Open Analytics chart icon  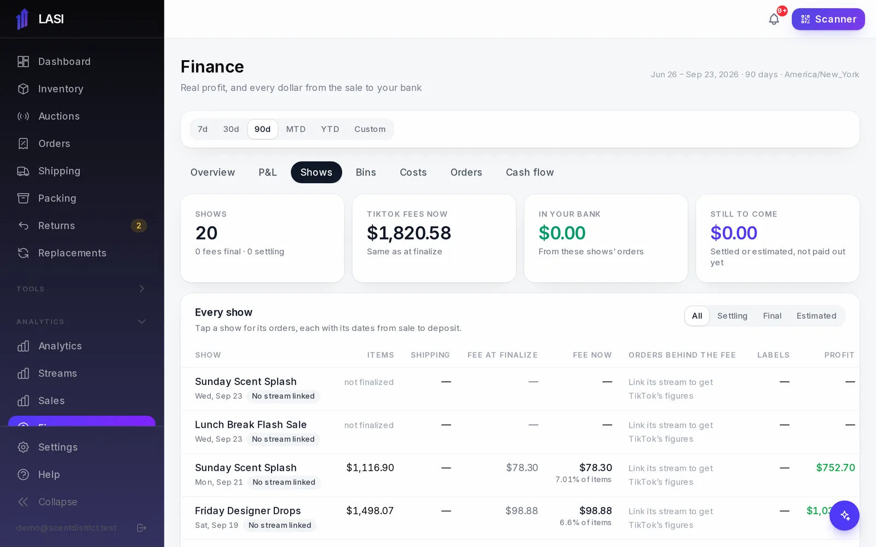coord(23,346)
